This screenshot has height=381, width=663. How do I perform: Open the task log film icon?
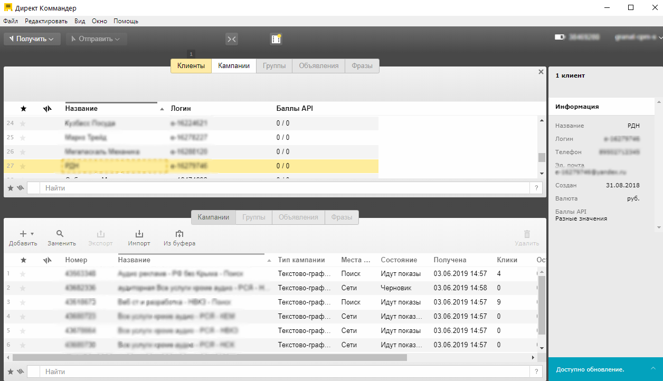tap(276, 39)
